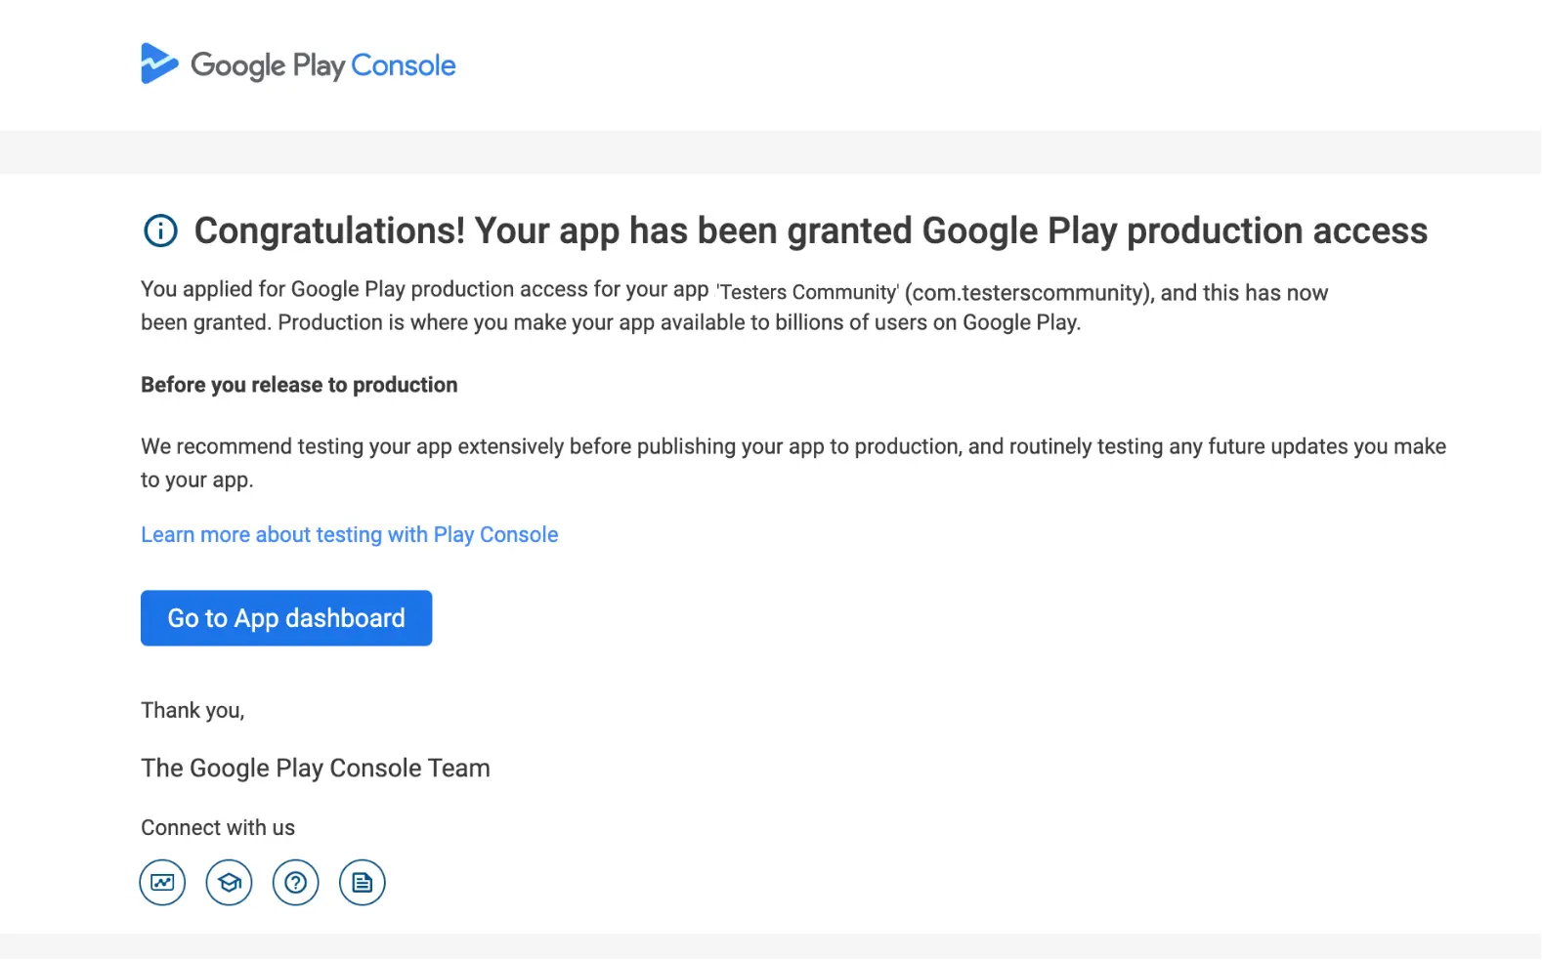Follow Learn more about testing with Play Console

349,535
